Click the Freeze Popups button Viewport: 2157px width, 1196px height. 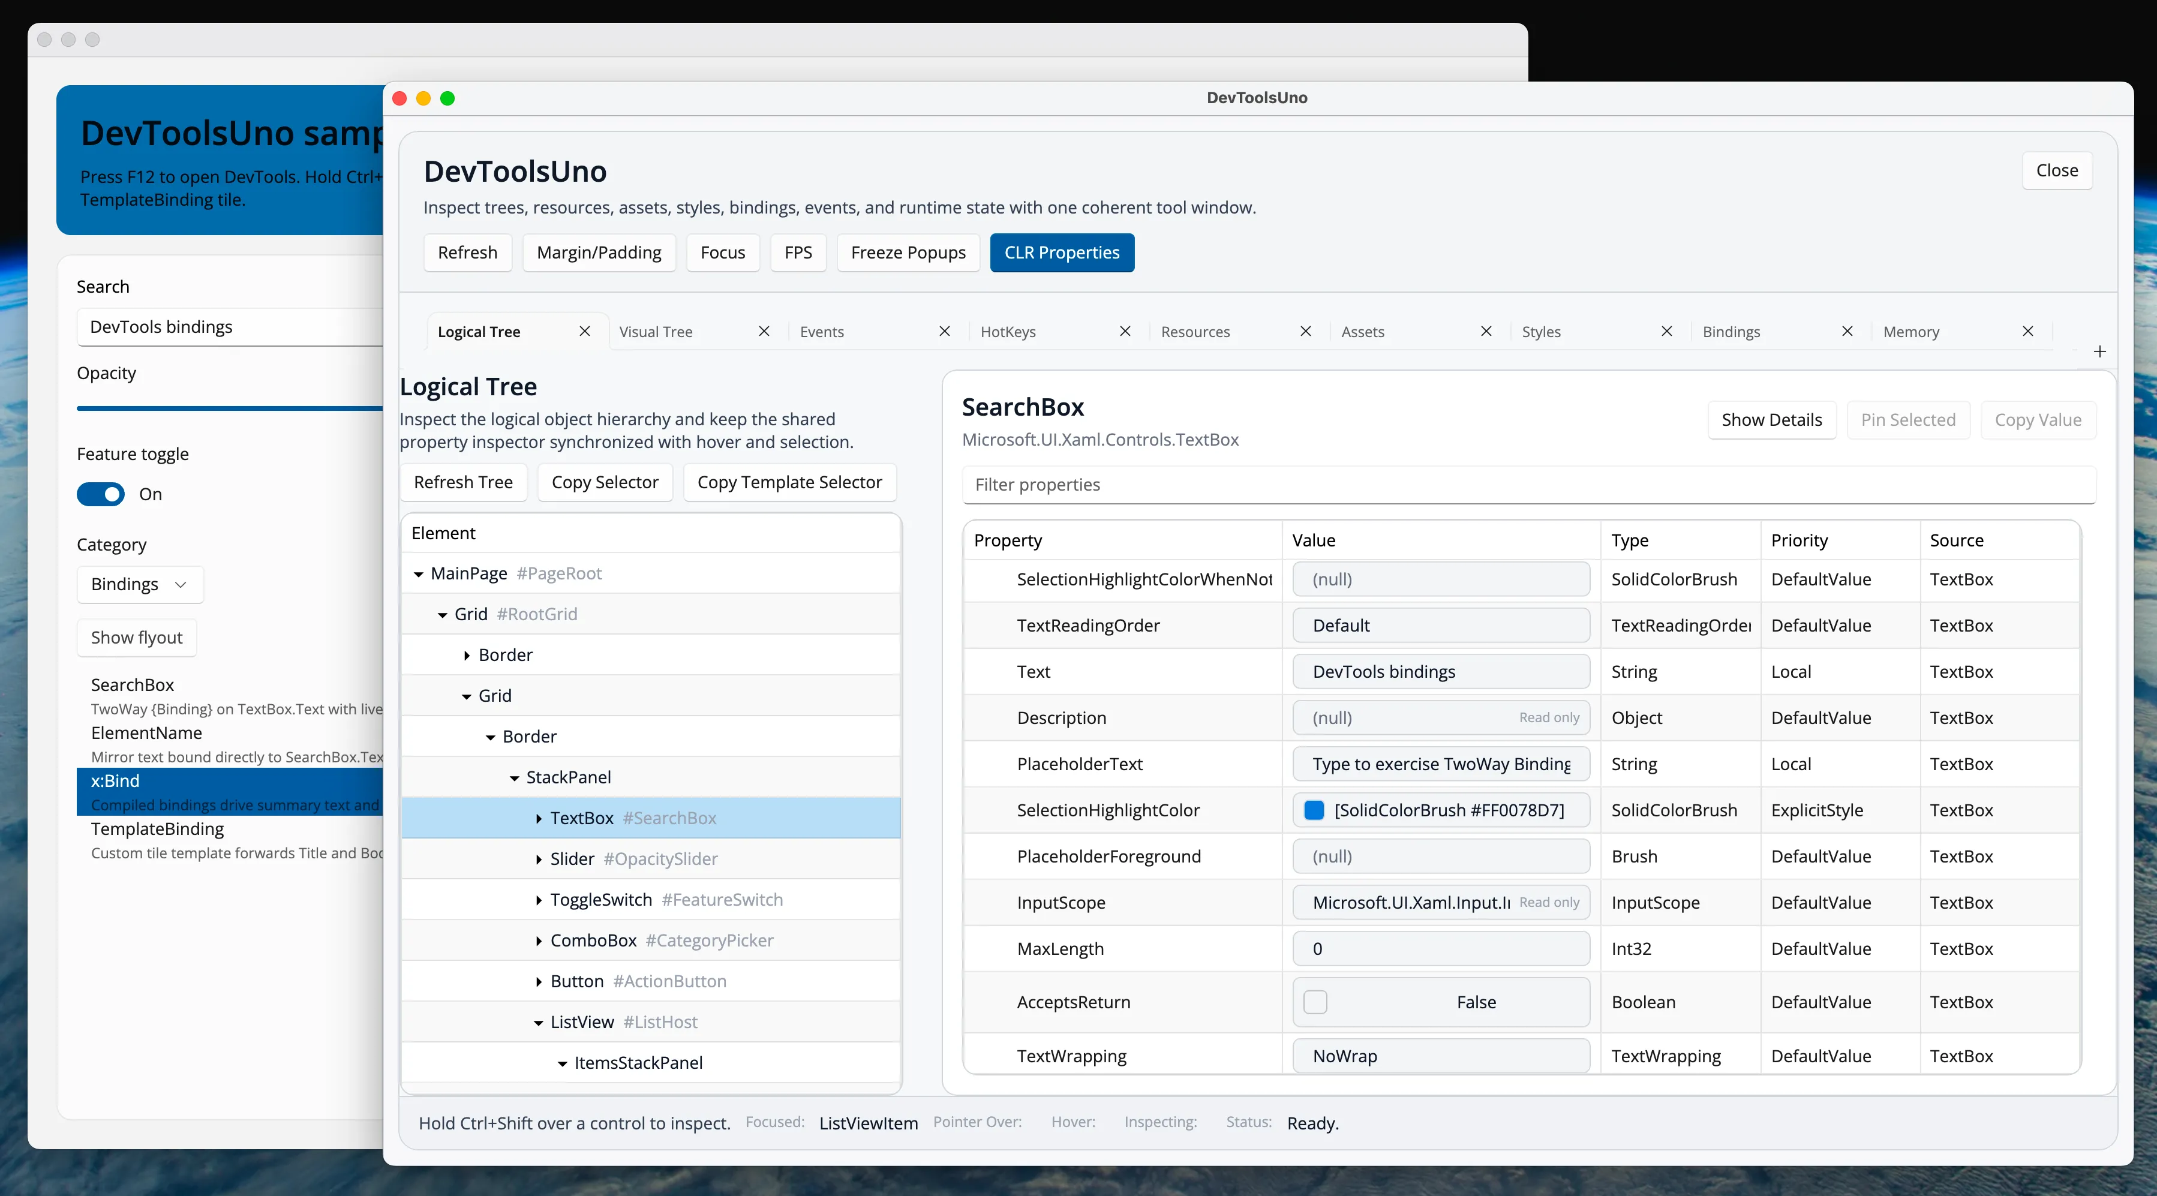[908, 253]
